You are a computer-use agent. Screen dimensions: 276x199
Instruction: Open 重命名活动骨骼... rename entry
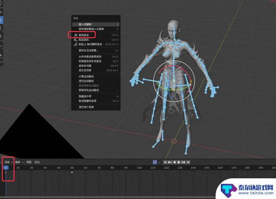coord(96,50)
